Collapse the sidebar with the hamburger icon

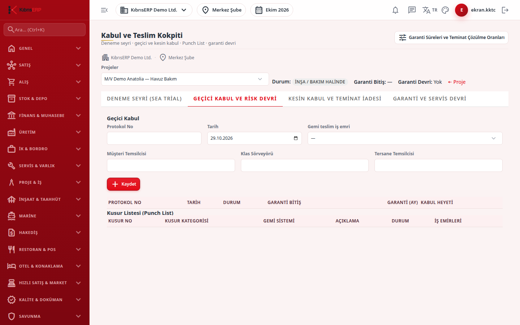pyautogui.click(x=104, y=10)
